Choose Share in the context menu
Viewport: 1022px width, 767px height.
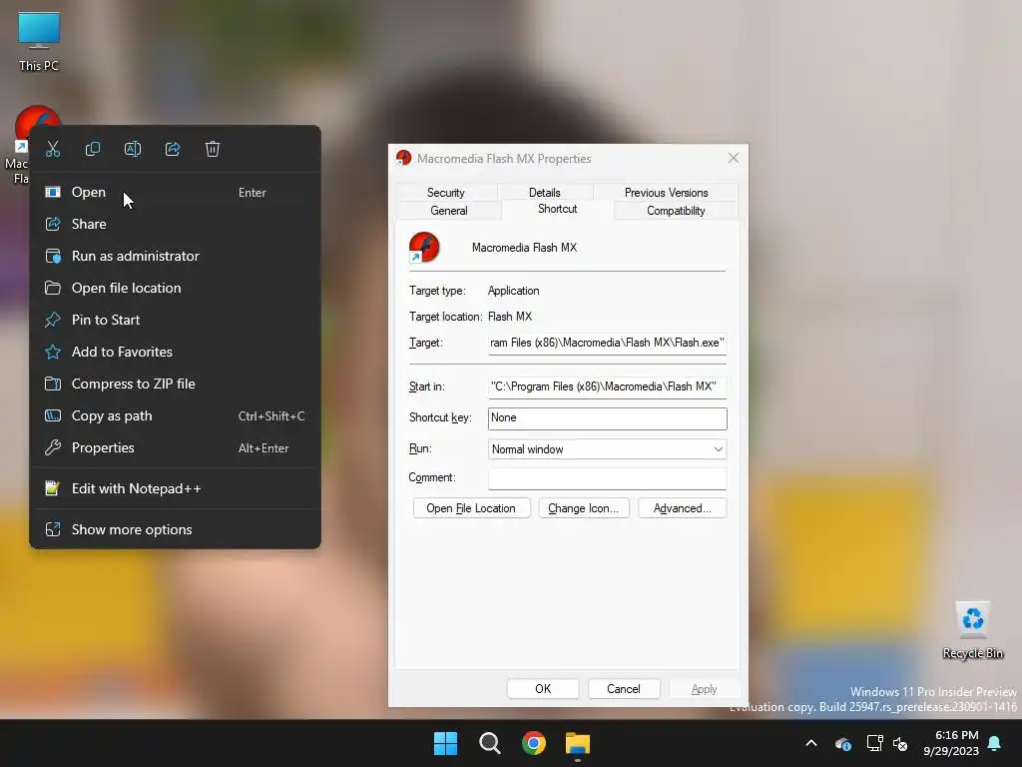coord(175,225)
